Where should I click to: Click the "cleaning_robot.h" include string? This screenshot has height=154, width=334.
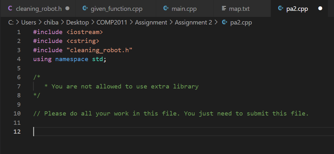click(x=99, y=50)
